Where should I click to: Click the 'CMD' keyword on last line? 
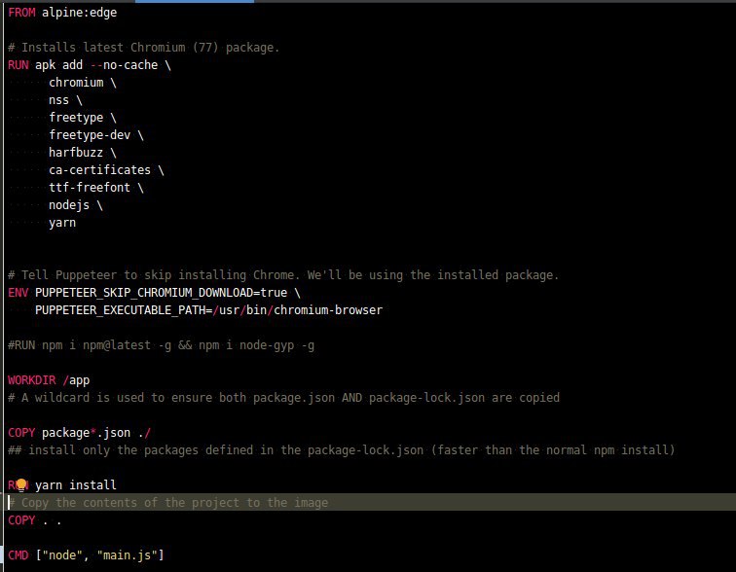click(x=18, y=555)
